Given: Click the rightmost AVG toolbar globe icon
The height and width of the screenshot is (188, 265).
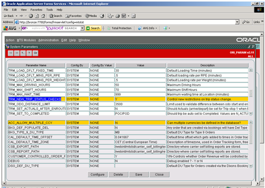Looking at the screenshot, I should pos(165,28).
